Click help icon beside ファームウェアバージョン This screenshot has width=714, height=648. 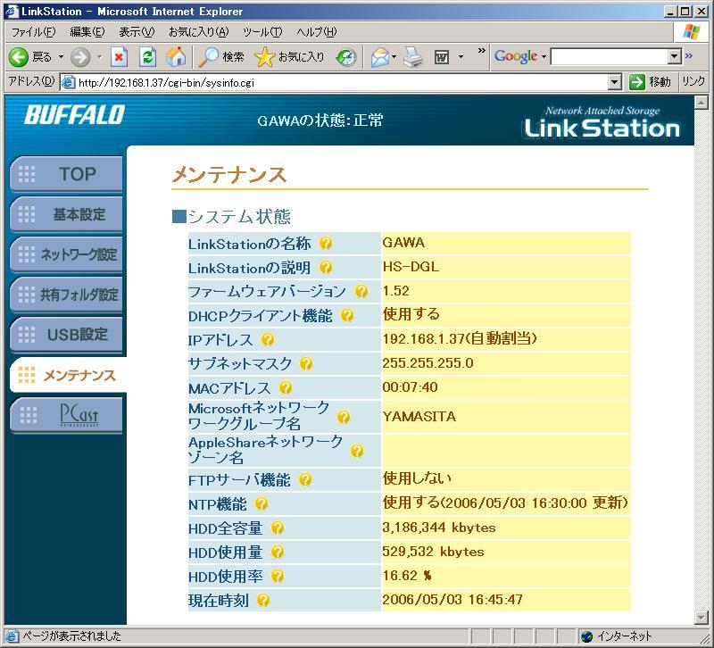[x=361, y=291]
